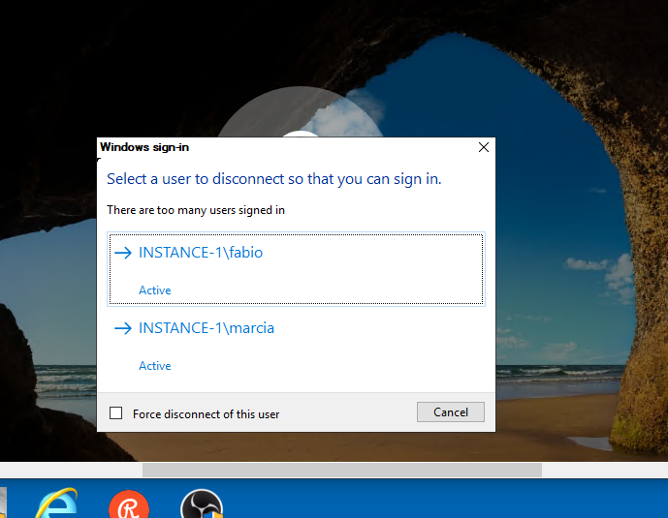Viewport: 668px width, 518px height.
Task: Click 'There are too many users signed in' text
Action: tap(196, 210)
